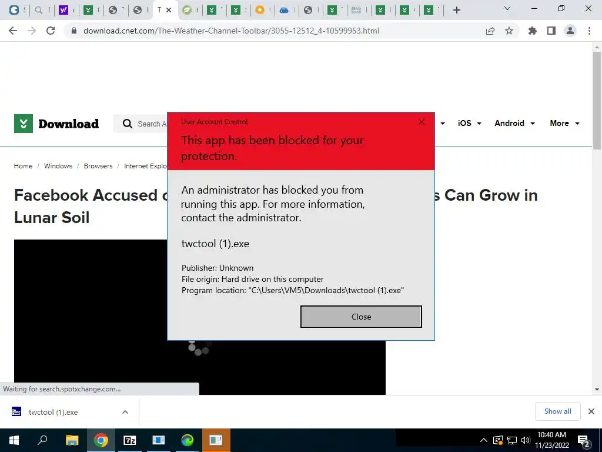Click the browser forward arrow
This screenshot has height=452, width=602.
[32, 31]
